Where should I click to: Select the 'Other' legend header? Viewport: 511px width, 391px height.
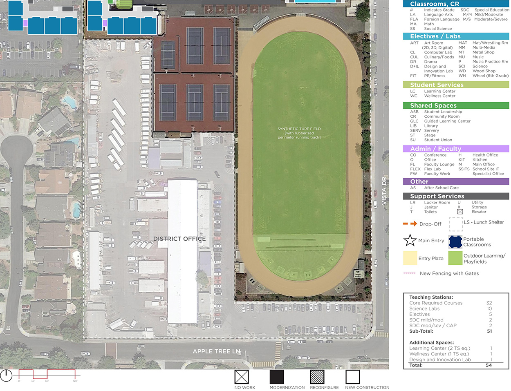click(x=456, y=181)
